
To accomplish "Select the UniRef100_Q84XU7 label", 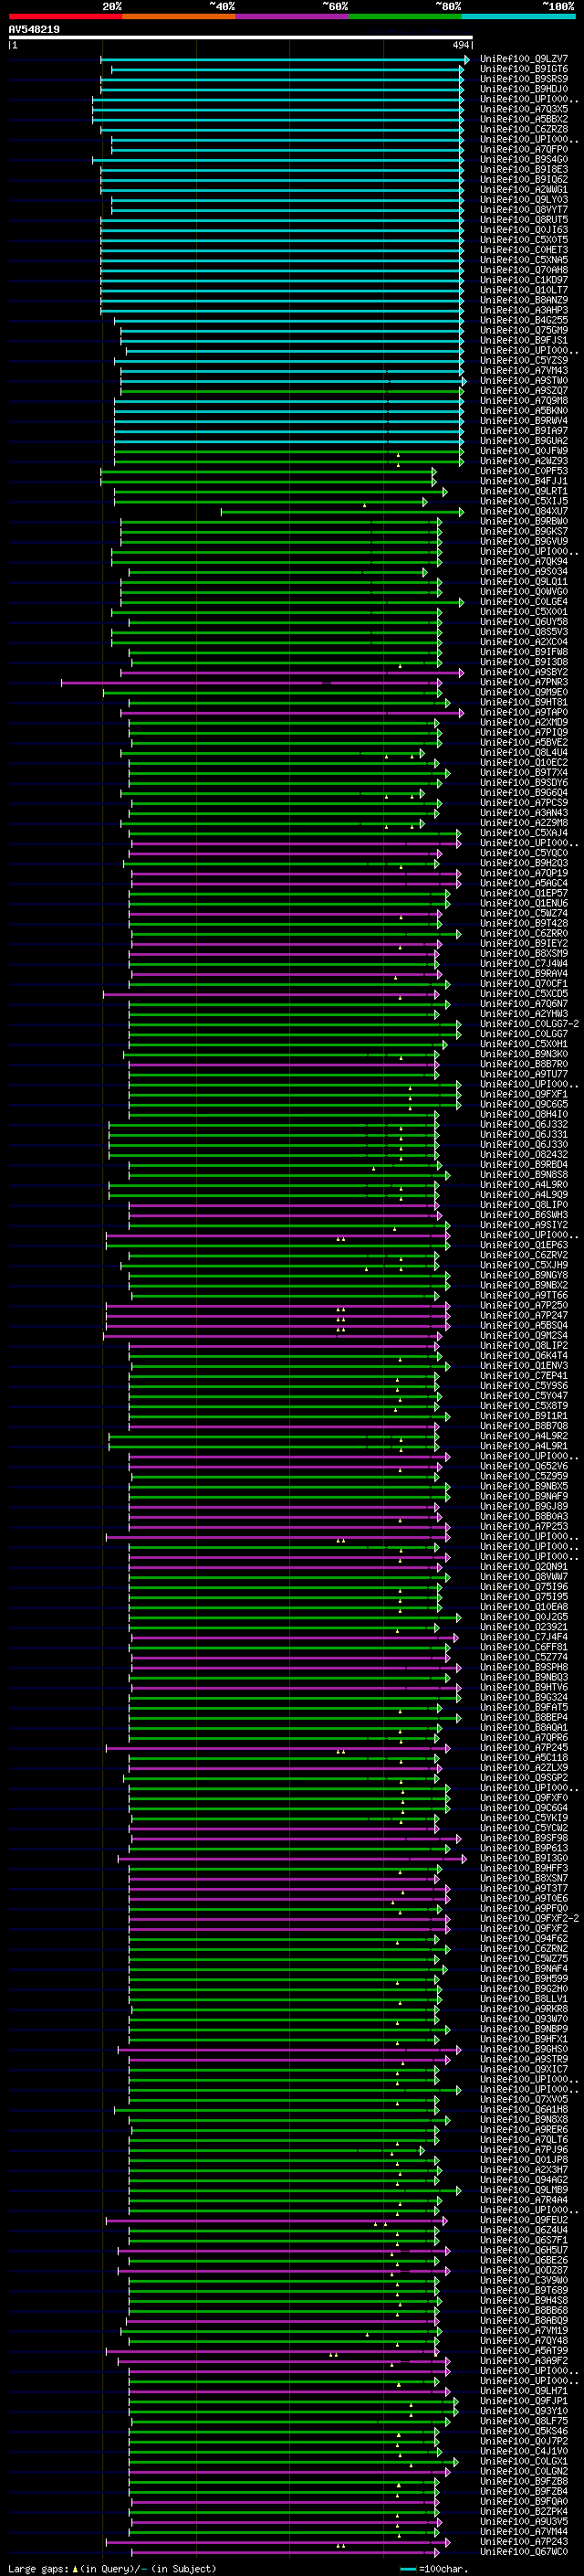I will tap(524, 511).
